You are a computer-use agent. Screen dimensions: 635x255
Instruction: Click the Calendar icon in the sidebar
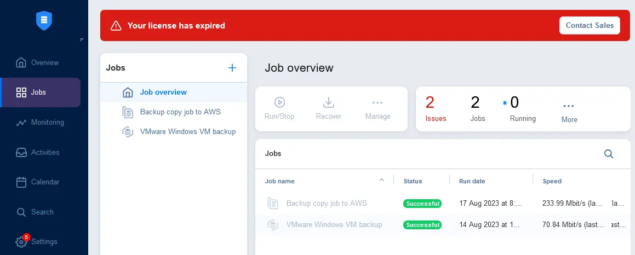pyautogui.click(x=21, y=182)
